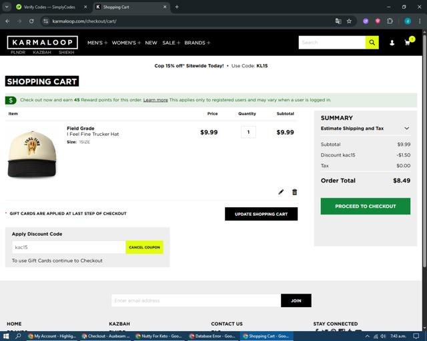Bookmark this page with star icon

tap(349, 21)
